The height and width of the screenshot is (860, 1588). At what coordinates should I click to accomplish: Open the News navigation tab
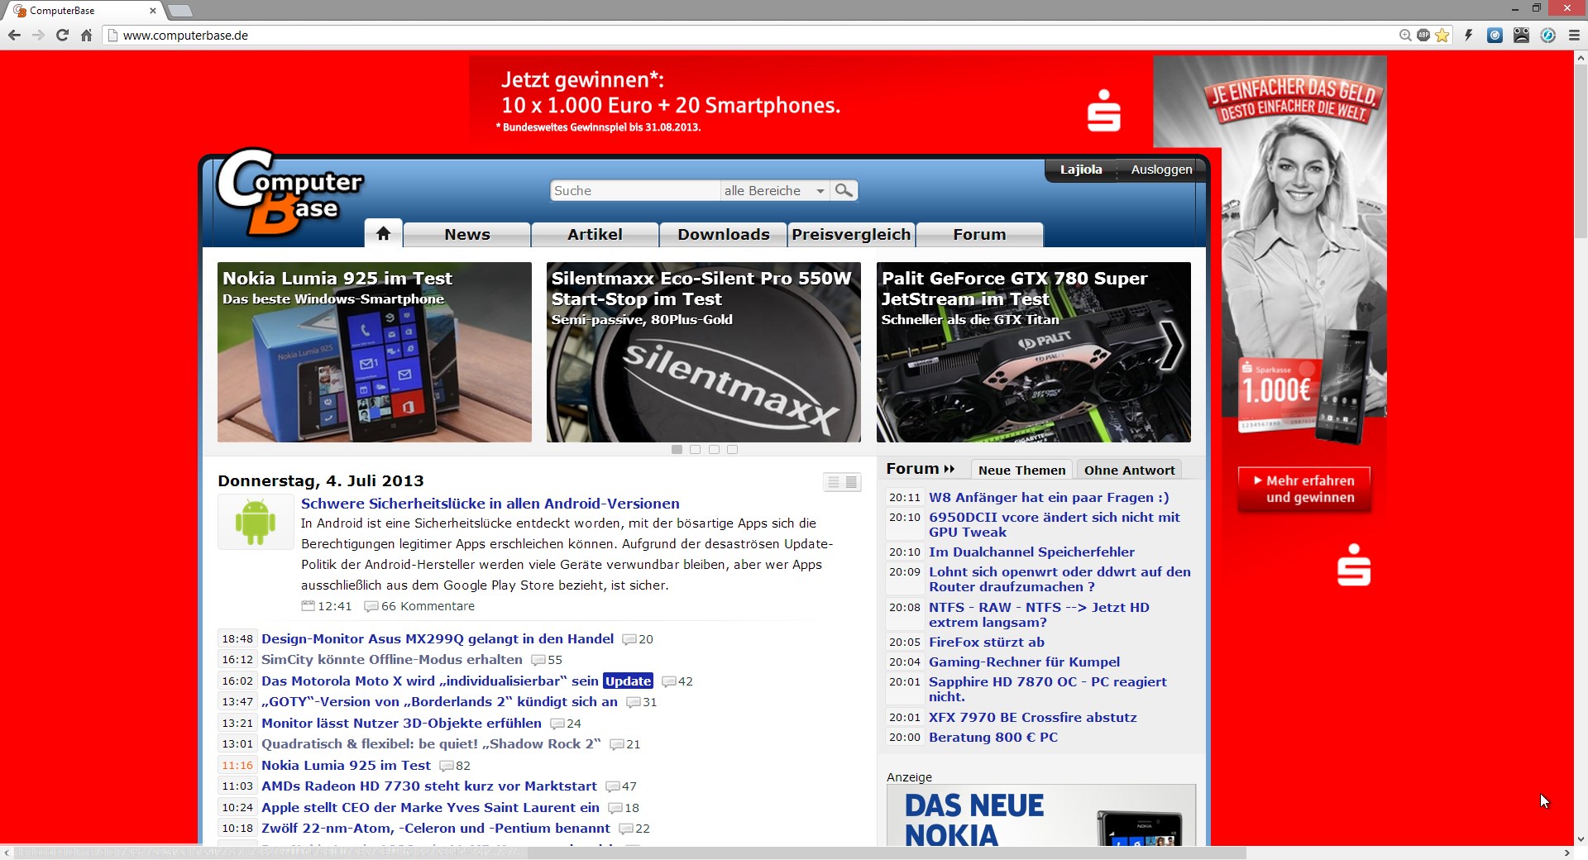coord(467,235)
